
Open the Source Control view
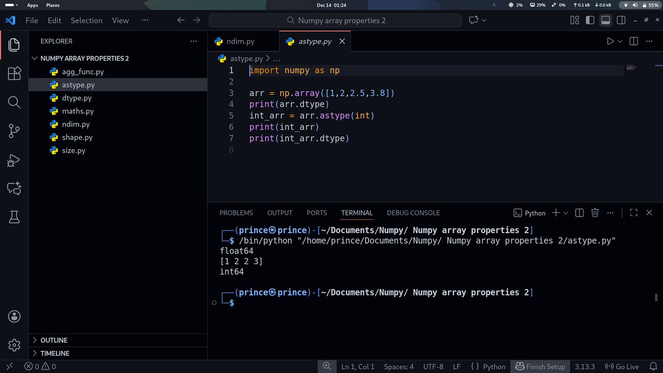click(14, 131)
